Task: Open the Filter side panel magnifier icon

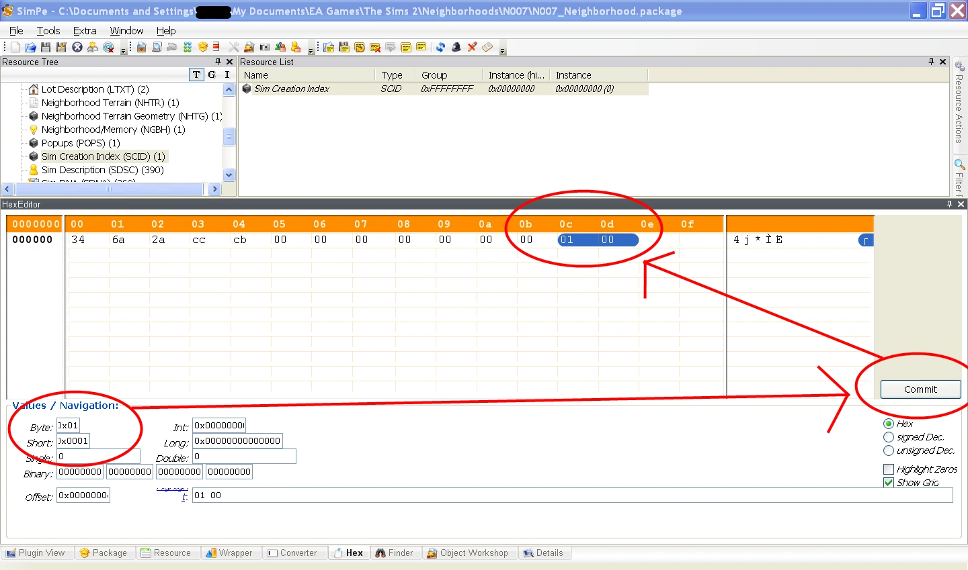Action: tap(959, 164)
